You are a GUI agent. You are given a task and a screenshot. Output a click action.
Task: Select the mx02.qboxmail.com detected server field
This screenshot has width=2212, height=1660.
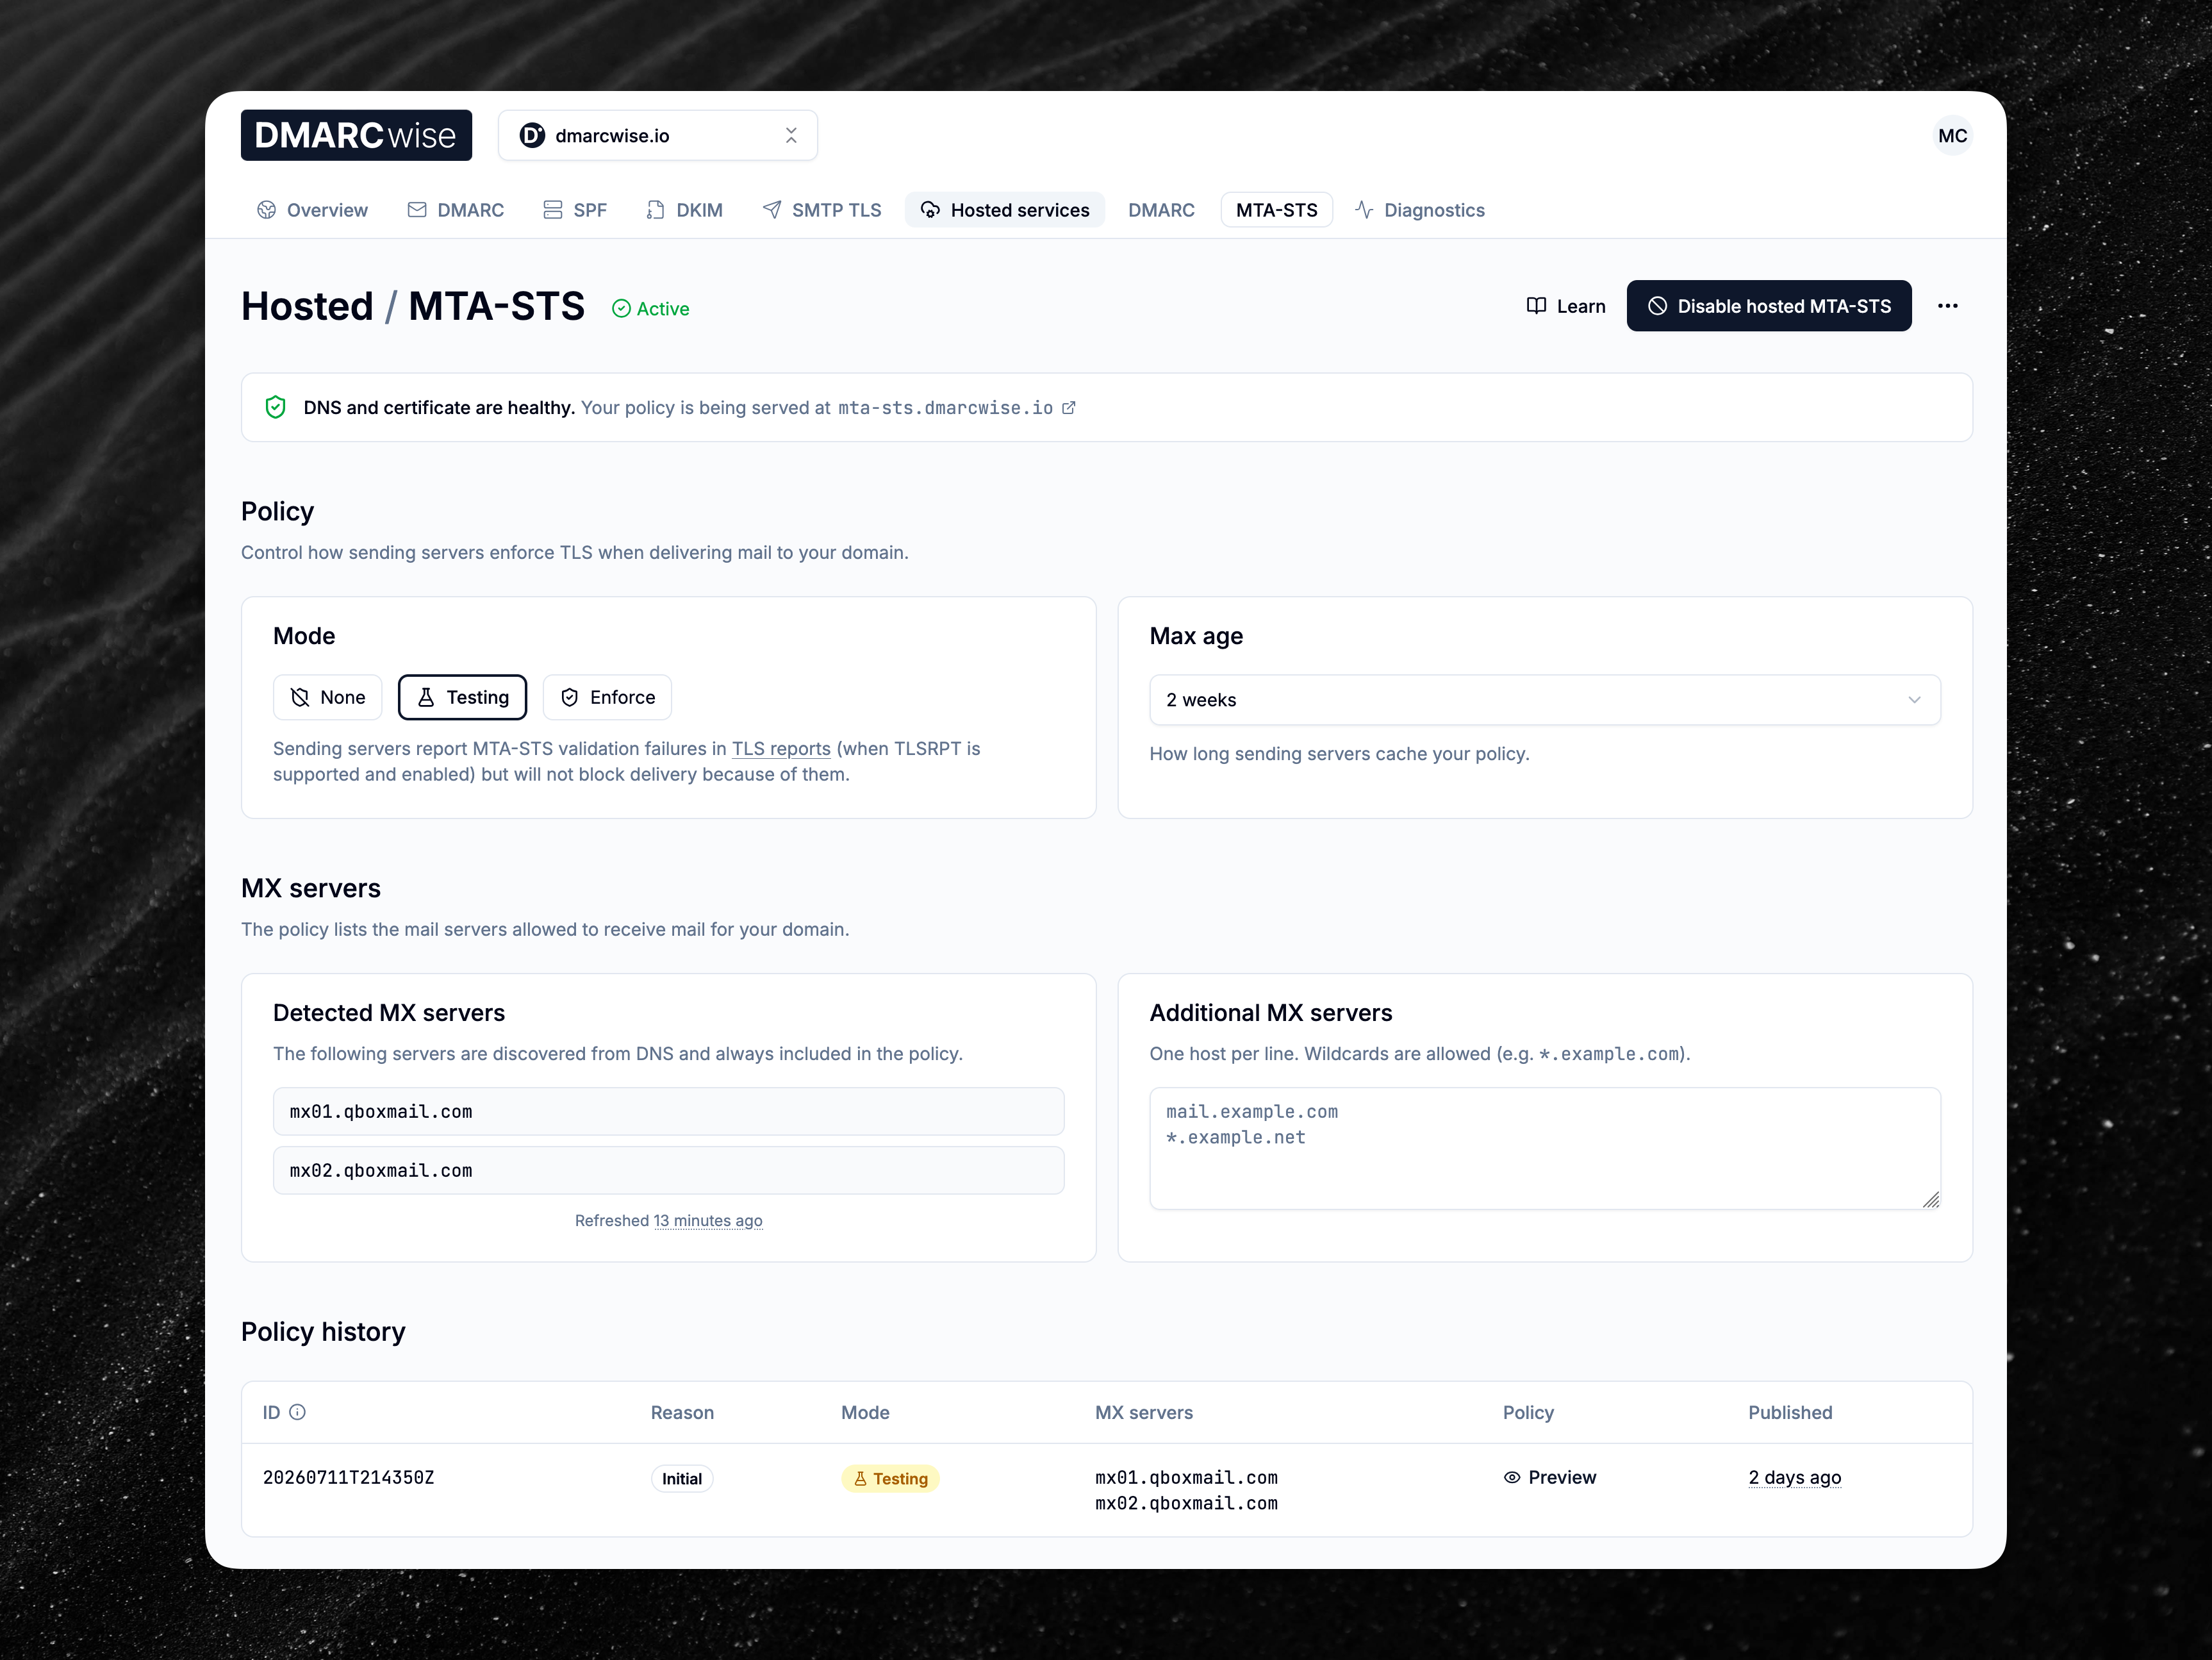coord(669,1170)
